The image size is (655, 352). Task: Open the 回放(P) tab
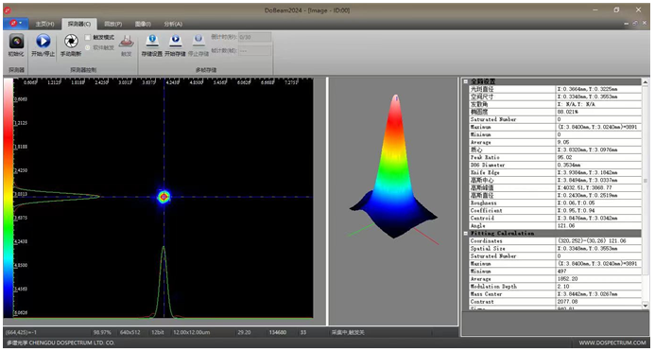pyautogui.click(x=112, y=24)
